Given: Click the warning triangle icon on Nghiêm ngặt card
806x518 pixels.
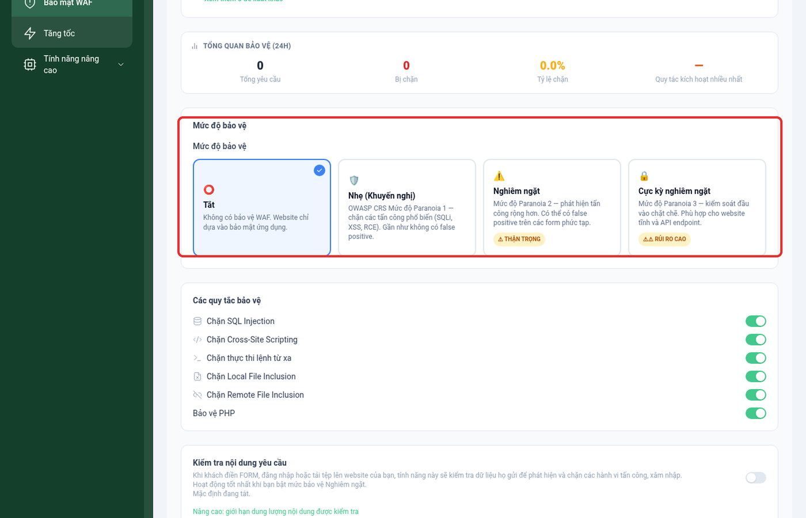Looking at the screenshot, I should point(499,176).
